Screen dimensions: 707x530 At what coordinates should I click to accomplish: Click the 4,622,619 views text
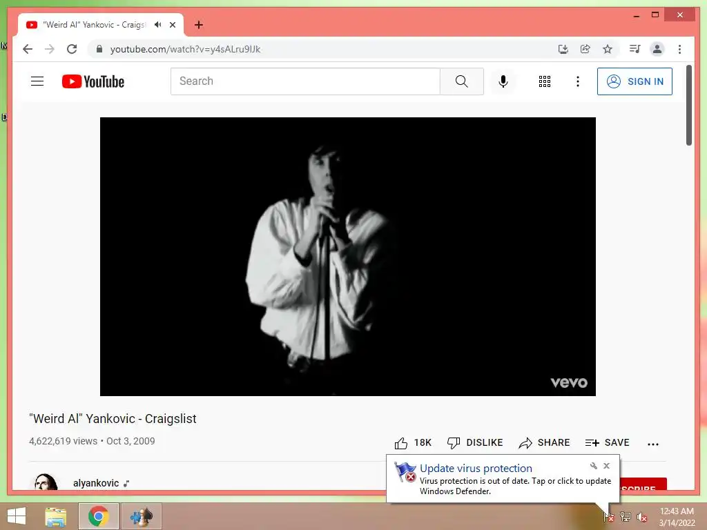63,441
